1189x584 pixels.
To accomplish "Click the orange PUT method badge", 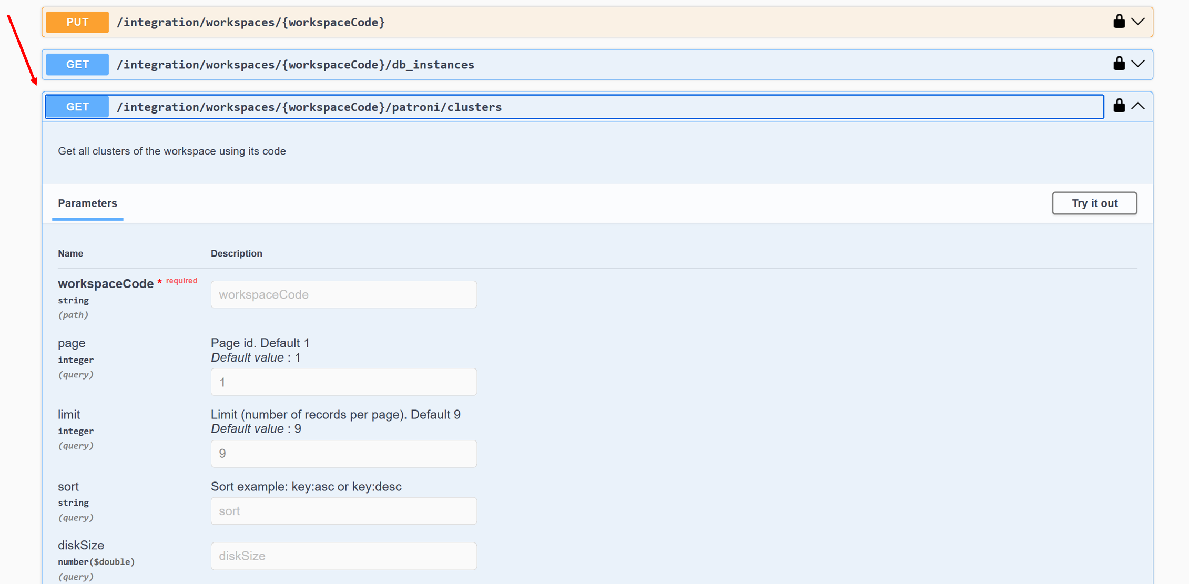I will [x=77, y=22].
